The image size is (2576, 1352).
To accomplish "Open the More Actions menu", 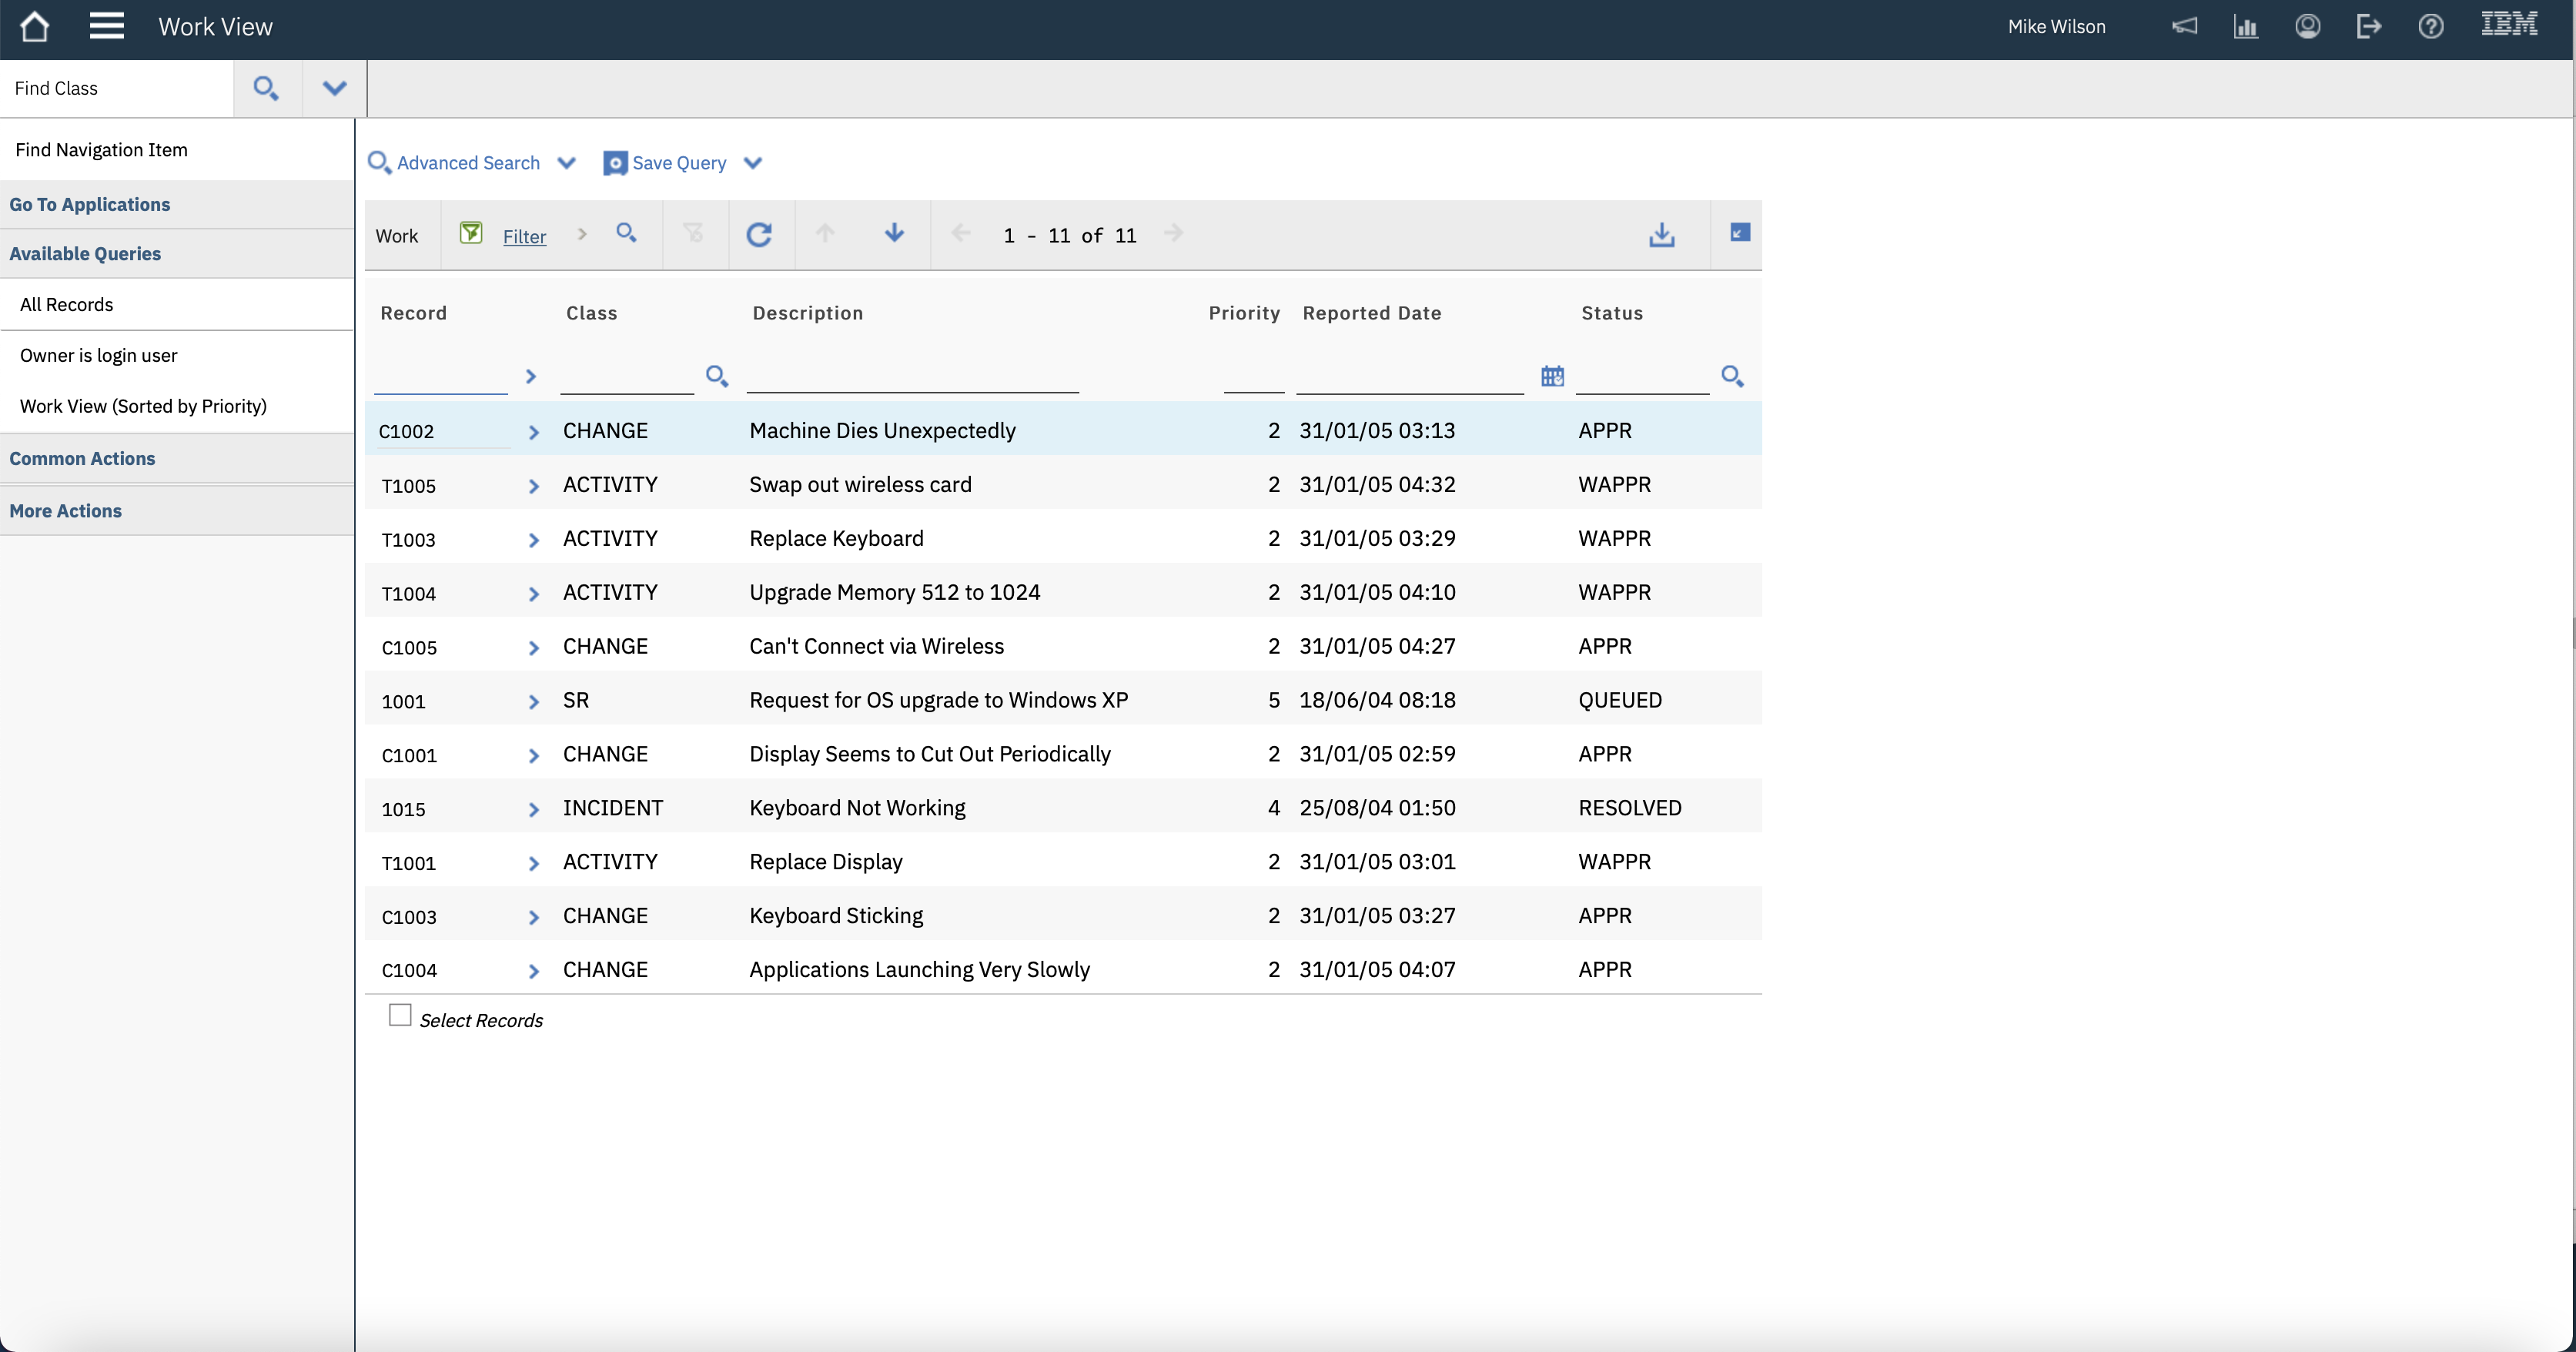I will tap(64, 510).
